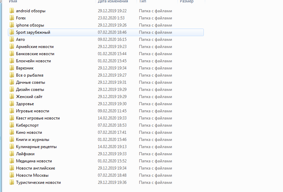
Task: Sort by the Тип column header
Action: click(x=143, y=1)
